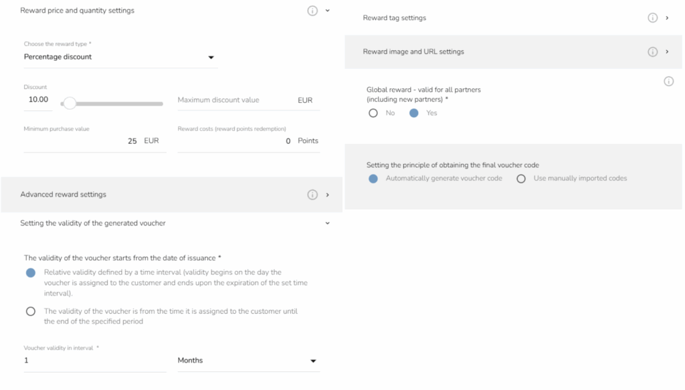The height and width of the screenshot is (390, 685).
Task: Click the Discount slider handle
Action: click(70, 104)
